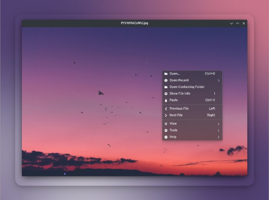Click the left arrow icon for Previous File
The width and height of the screenshot is (269, 200).
pyautogui.click(x=166, y=109)
